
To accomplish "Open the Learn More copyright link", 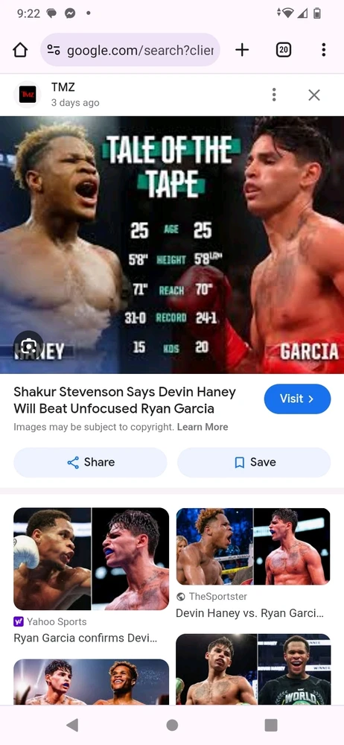I will pos(203,427).
